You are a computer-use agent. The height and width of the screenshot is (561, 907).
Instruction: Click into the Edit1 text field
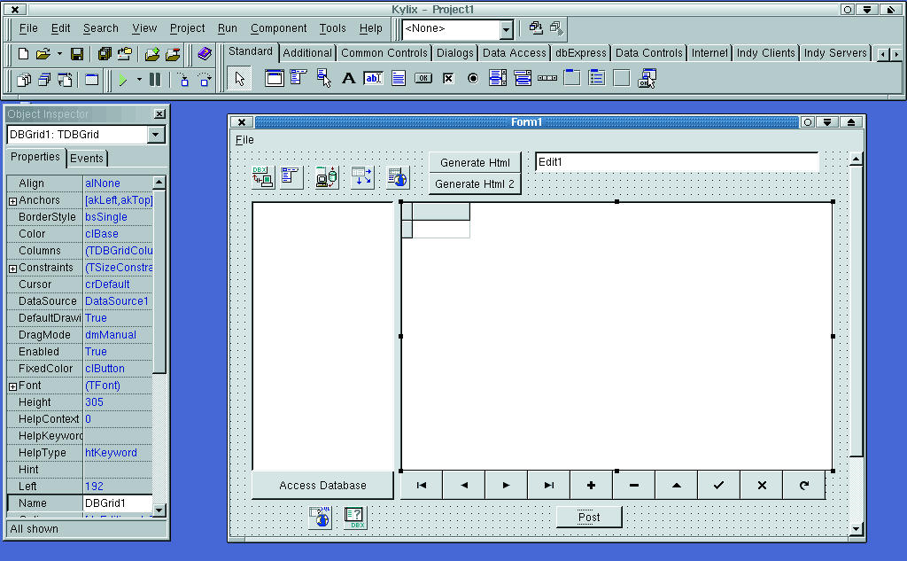pyautogui.click(x=677, y=162)
